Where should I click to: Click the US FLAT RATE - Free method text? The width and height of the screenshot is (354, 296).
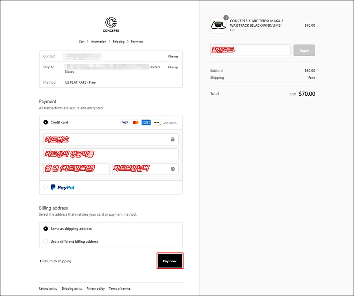80,82
